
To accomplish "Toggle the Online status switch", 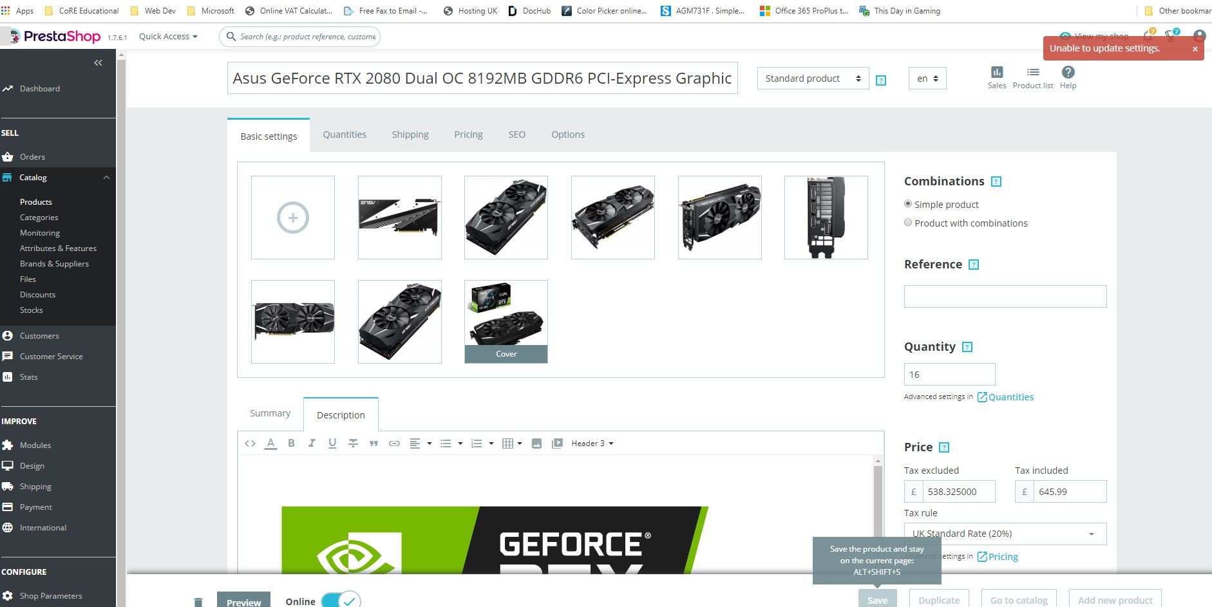I will pyautogui.click(x=341, y=601).
